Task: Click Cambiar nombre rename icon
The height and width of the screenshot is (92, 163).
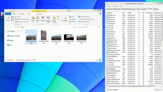Action: pyautogui.click(x=48, y=19)
